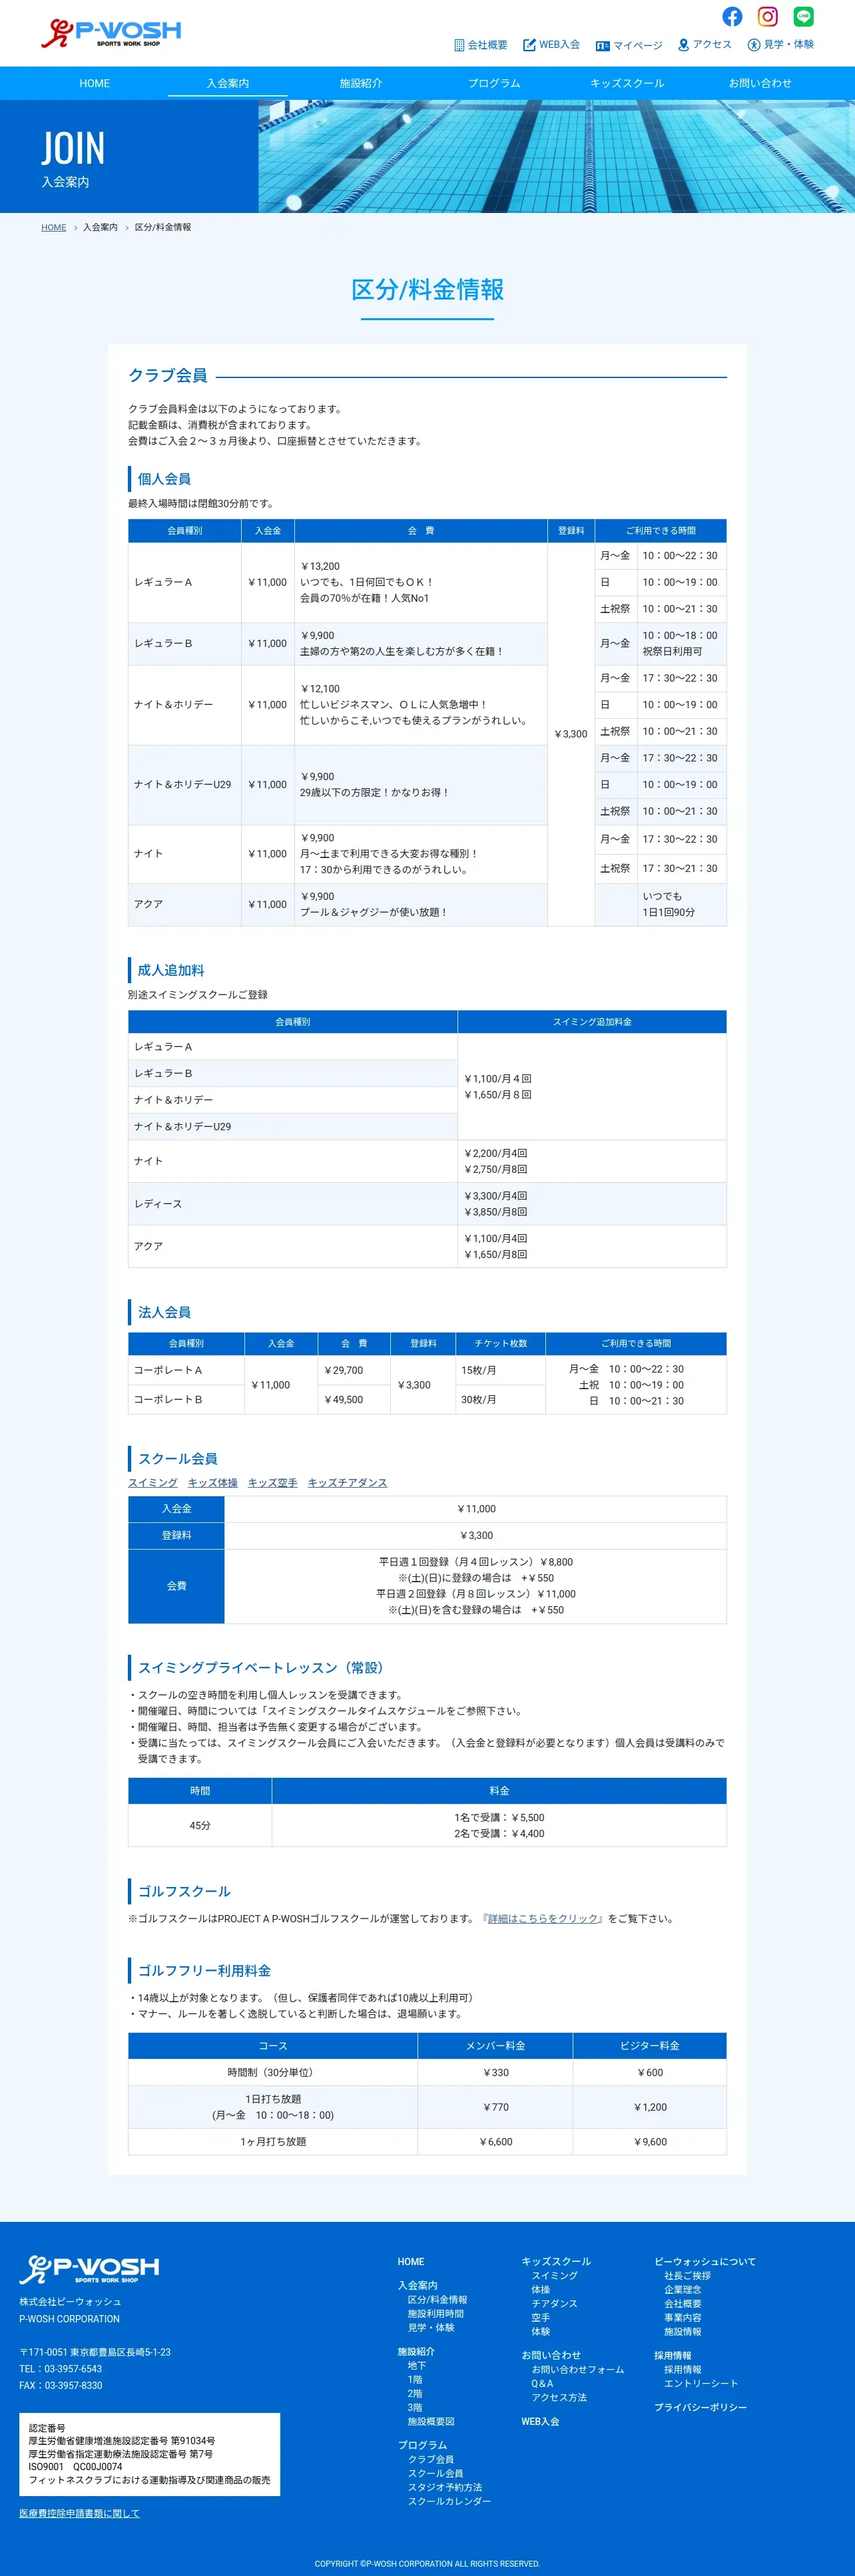
Task: Click HOME breadcrumb link
Action: tap(54, 227)
